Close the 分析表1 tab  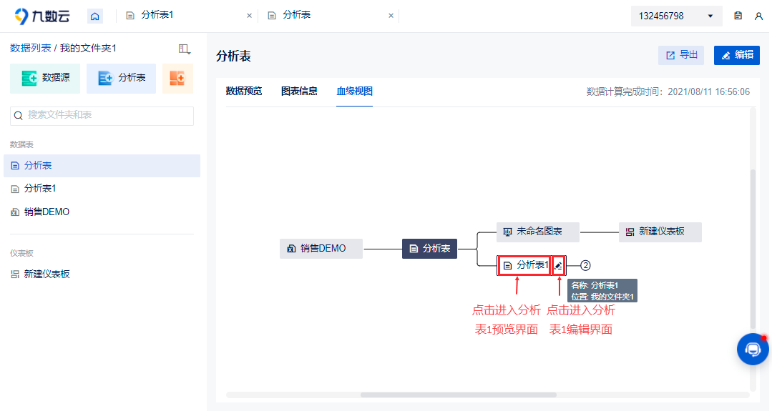tap(249, 16)
